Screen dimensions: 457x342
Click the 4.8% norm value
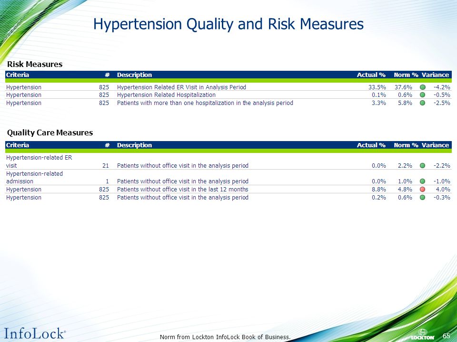point(405,190)
